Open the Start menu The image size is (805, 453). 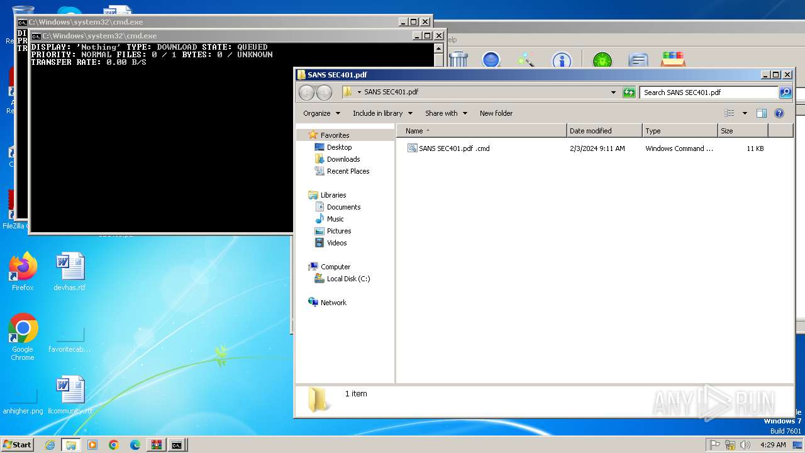point(17,444)
